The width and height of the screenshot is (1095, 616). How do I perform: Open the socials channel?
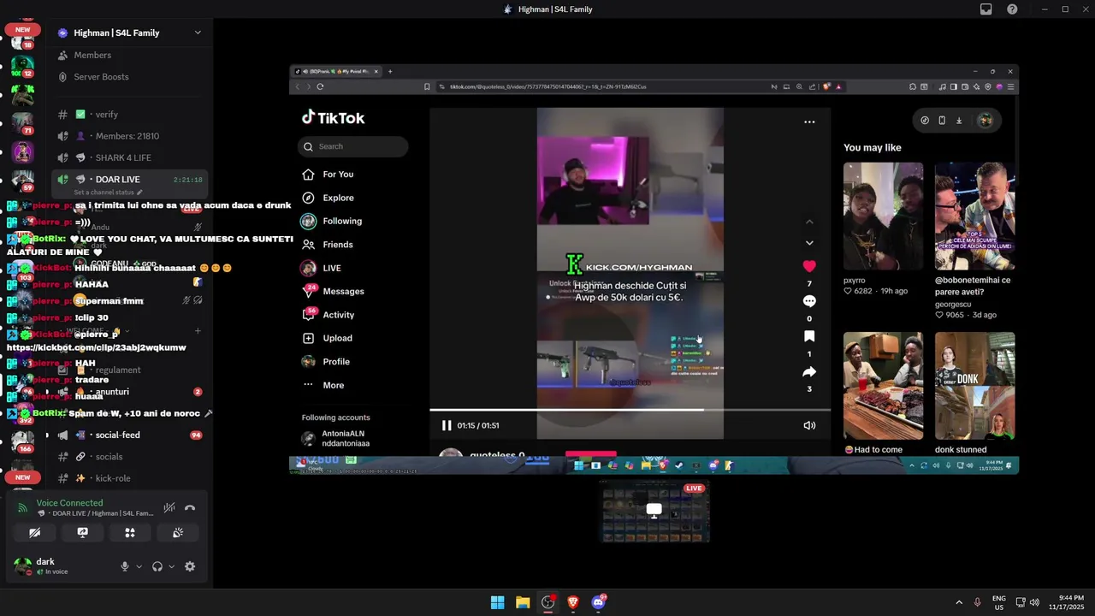pos(129,456)
